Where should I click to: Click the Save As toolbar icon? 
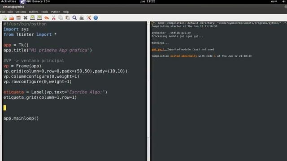[39, 18]
